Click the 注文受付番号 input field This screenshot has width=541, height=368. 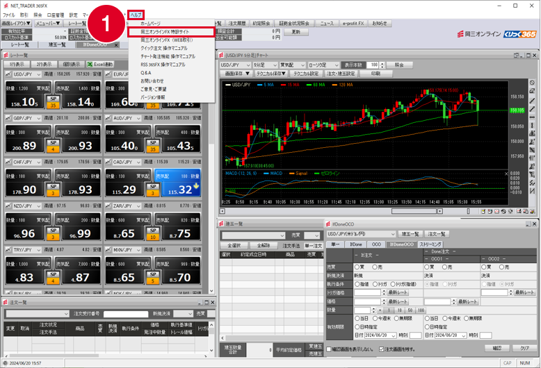coord(126,314)
